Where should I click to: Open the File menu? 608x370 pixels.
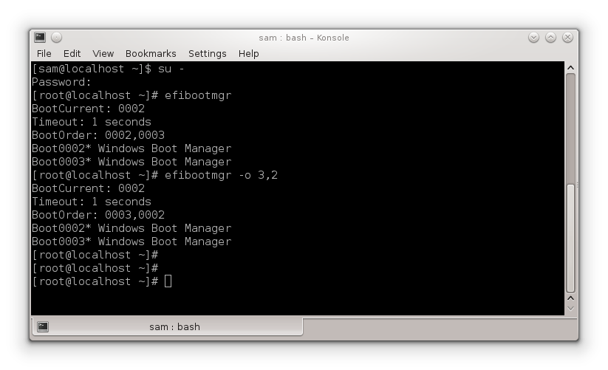point(44,53)
